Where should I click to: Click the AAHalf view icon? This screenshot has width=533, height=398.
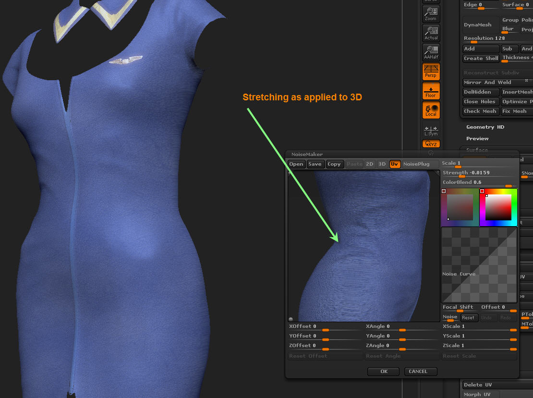(x=431, y=52)
